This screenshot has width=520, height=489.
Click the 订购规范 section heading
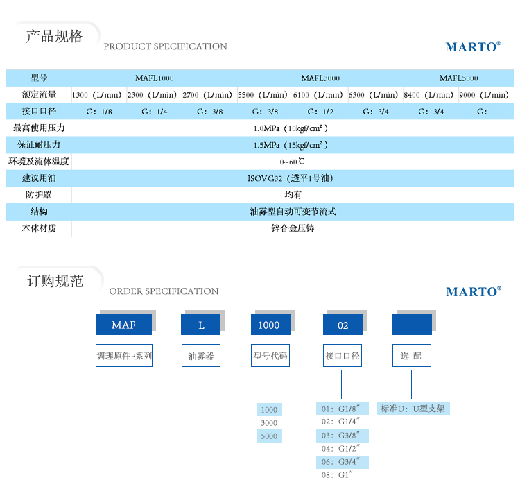[x=55, y=282]
